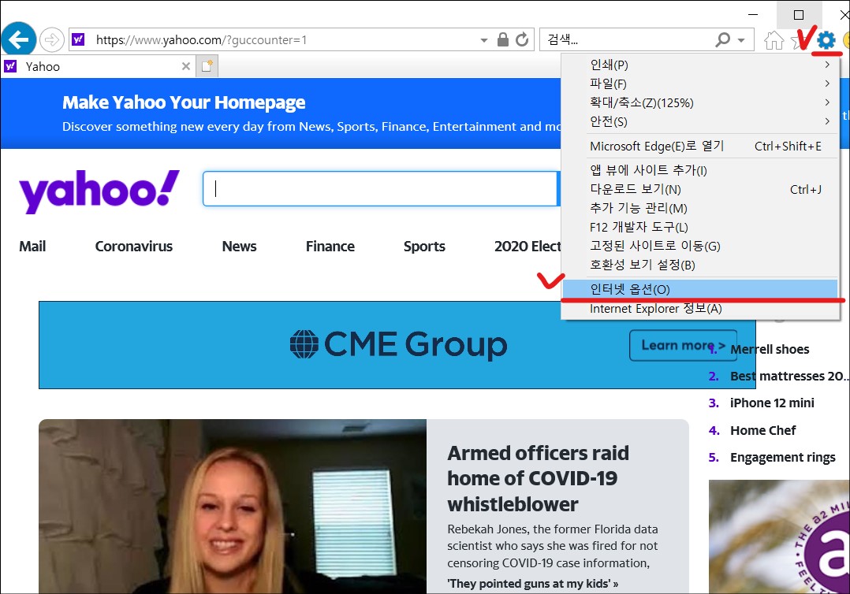
Task: Click the browser Back arrow button
Action: point(18,39)
